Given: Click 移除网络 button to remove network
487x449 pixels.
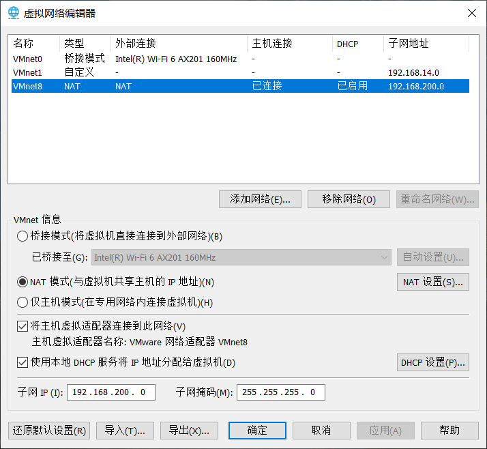Looking at the screenshot, I should click(349, 199).
